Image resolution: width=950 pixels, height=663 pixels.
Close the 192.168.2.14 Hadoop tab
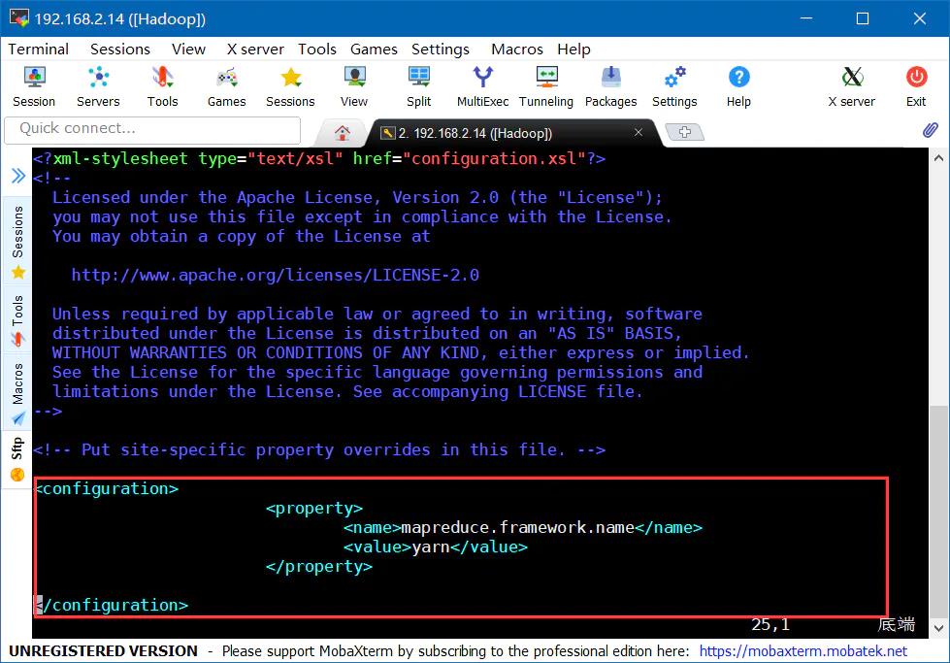[x=639, y=133]
